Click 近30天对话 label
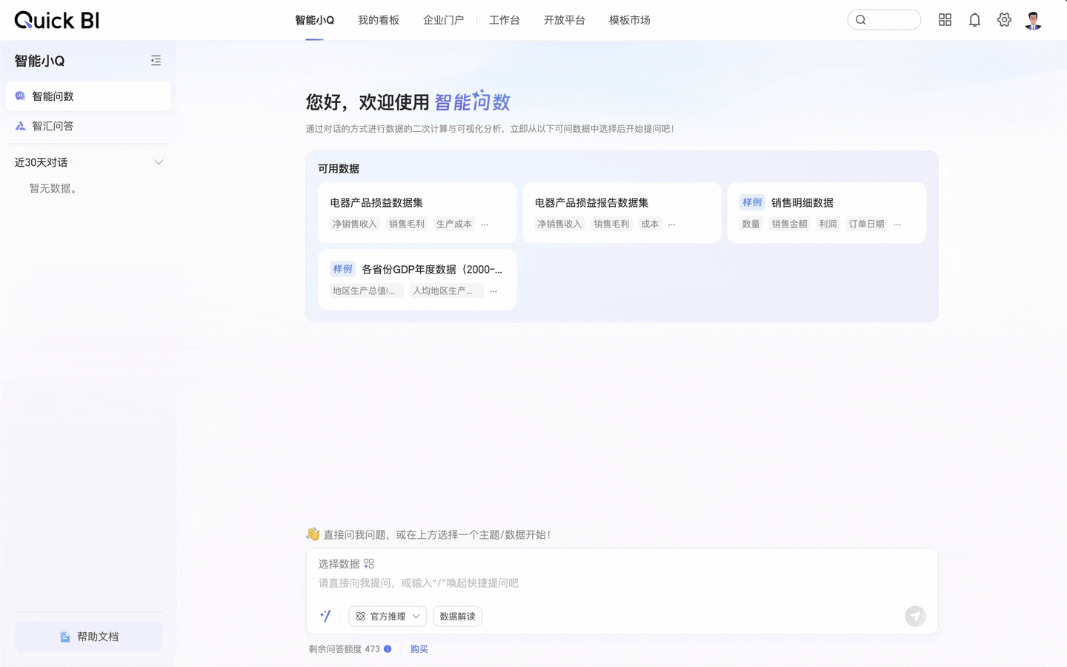 [41, 162]
